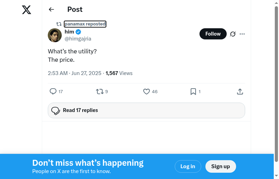Open the @himgajria handle link

[78, 39]
